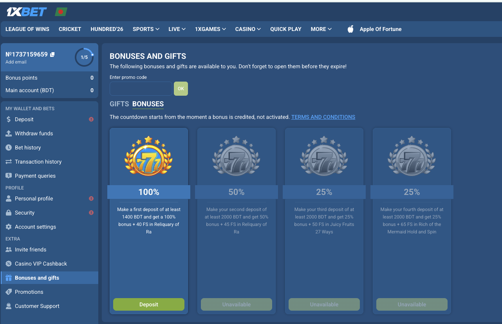Expand the SPORTS dropdown menu

coord(146,29)
